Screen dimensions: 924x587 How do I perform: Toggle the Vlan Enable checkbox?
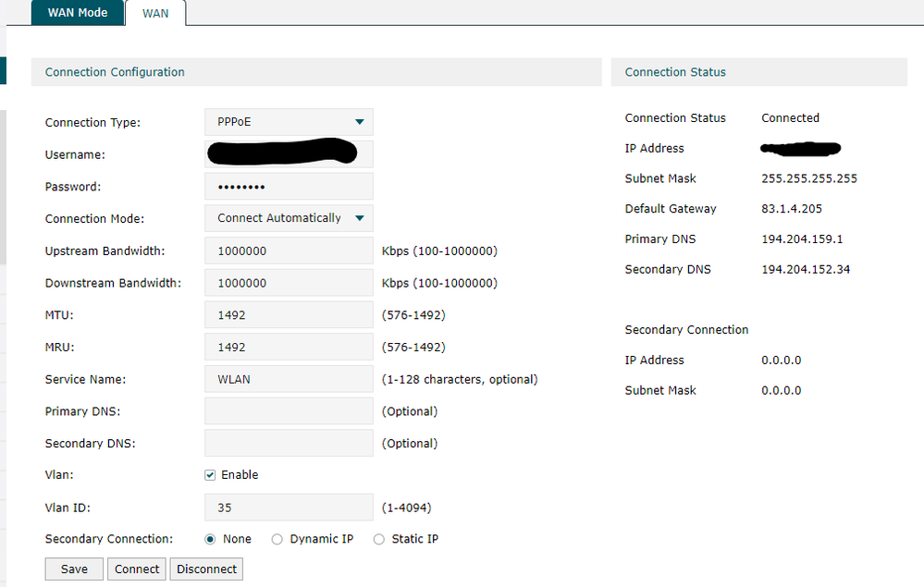pyautogui.click(x=210, y=475)
